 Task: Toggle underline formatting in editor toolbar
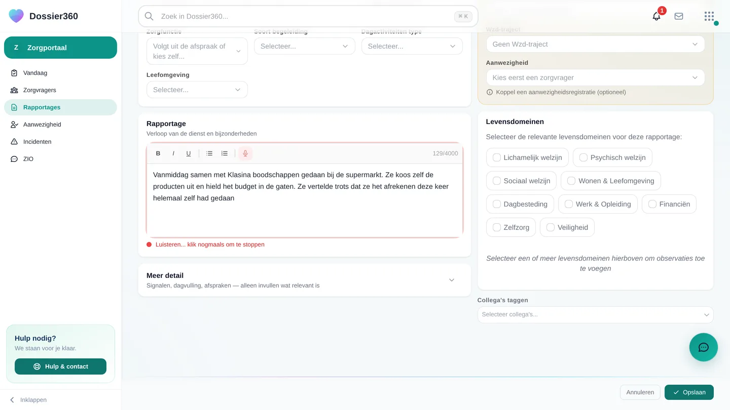(x=189, y=153)
